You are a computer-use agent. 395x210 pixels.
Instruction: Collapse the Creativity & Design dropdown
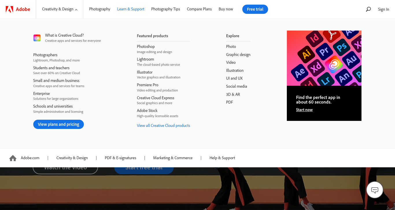pos(60,9)
